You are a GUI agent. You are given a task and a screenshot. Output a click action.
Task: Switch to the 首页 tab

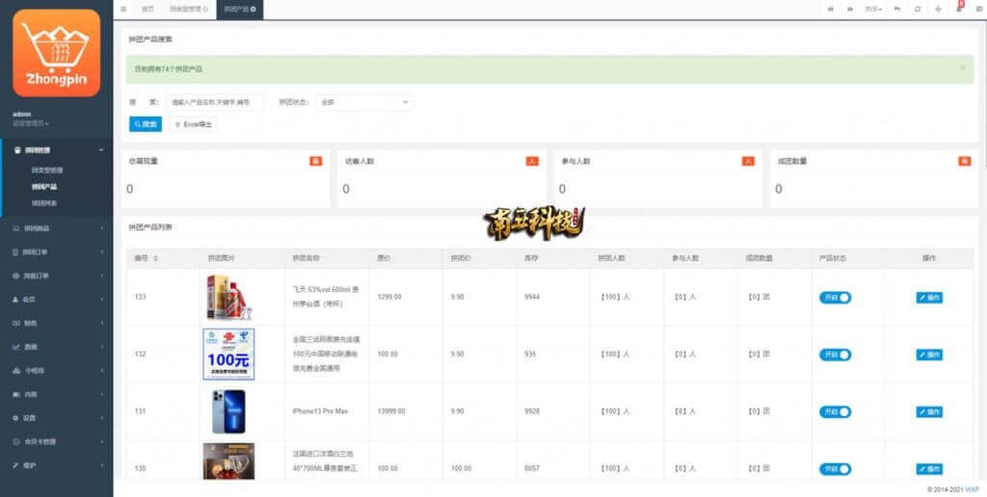coord(147,9)
